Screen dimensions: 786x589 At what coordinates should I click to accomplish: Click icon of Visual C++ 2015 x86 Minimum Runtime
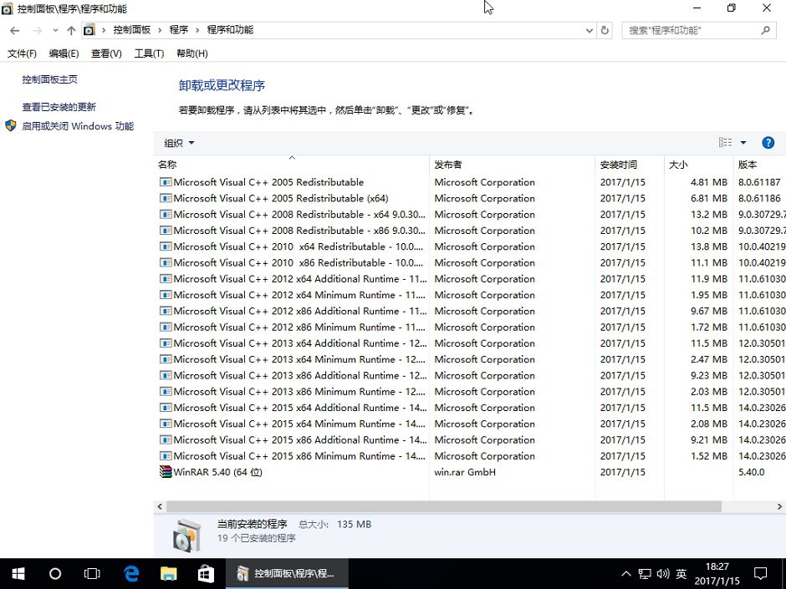[x=166, y=456]
